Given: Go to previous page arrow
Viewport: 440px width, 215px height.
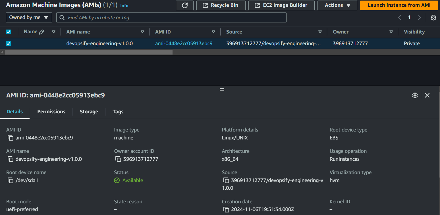Looking at the screenshot, I should (399, 18).
